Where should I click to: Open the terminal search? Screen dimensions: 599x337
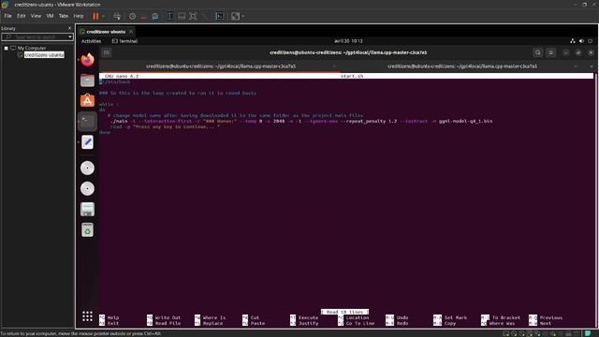[x=538, y=52]
